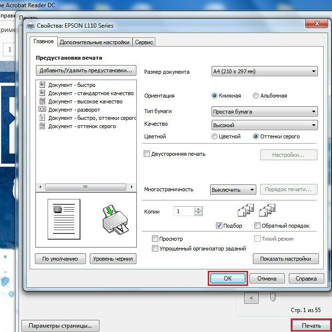This screenshot has height=332, width=332.
Task: Open the Качество dropdown
Action: pos(265,125)
